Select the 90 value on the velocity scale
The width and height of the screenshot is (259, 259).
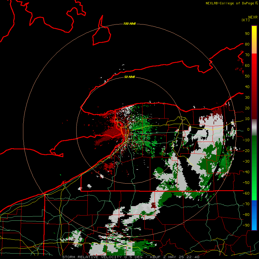click(x=247, y=34)
